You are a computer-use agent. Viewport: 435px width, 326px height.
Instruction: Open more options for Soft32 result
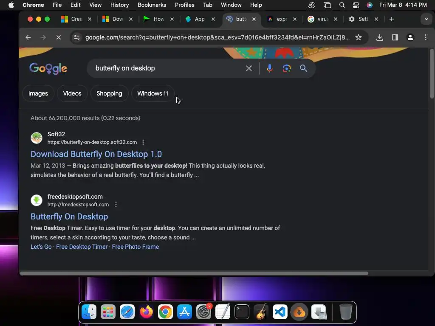[x=143, y=142]
